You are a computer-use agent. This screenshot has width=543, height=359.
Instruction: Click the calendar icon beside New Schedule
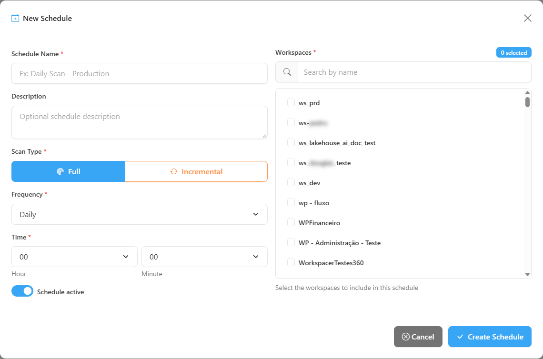click(15, 19)
